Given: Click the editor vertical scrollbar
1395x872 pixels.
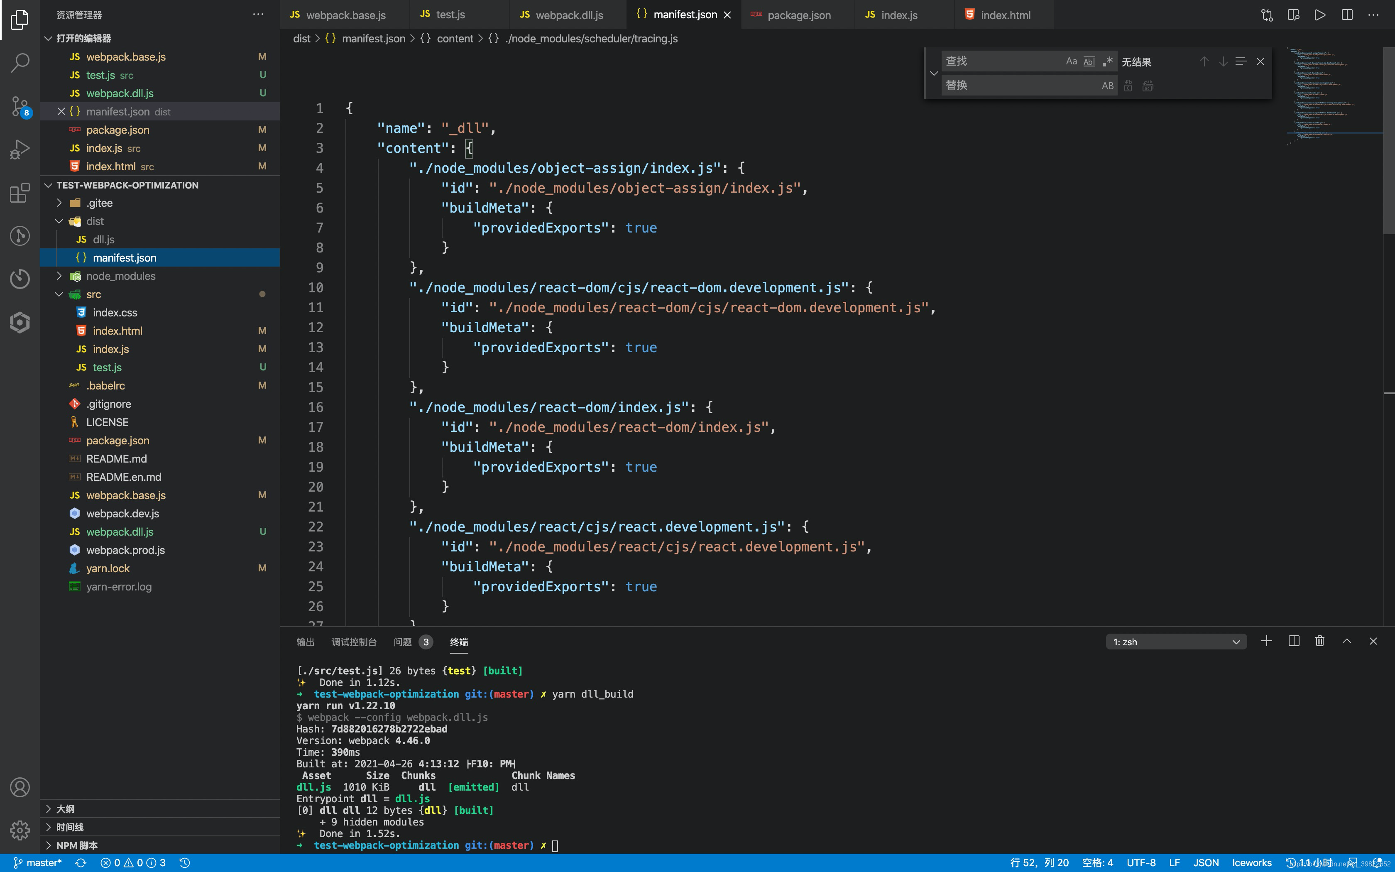Looking at the screenshot, I should (x=1389, y=141).
